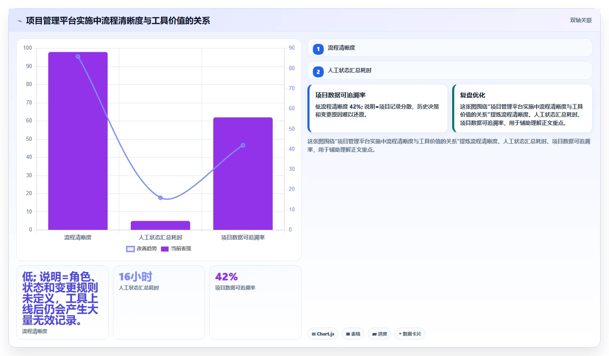This screenshot has width=609, height=356.
Task: Click the square icon in the 表格 tag
Action: point(348,334)
